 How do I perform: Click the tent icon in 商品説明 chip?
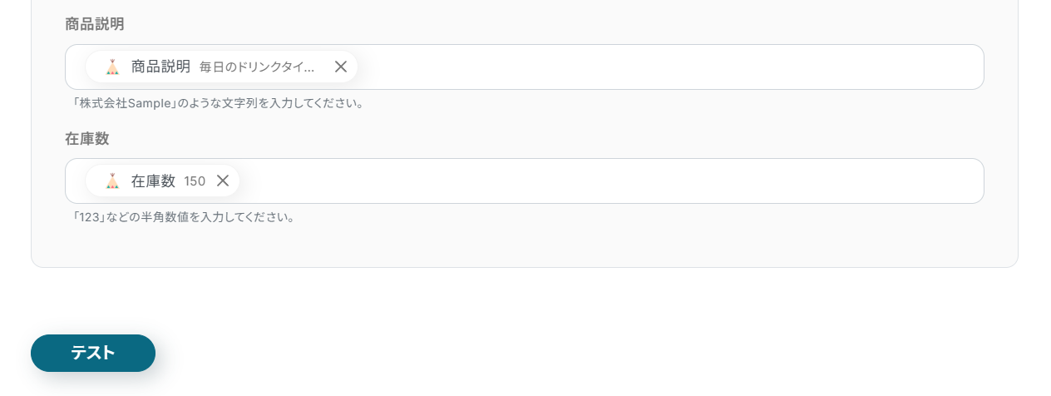pos(112,67)
